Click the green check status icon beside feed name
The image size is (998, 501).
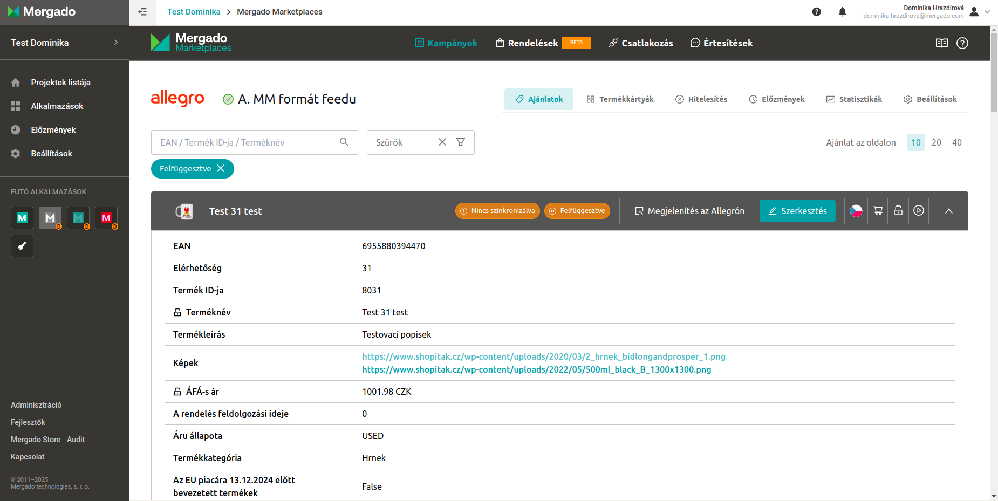228,99
